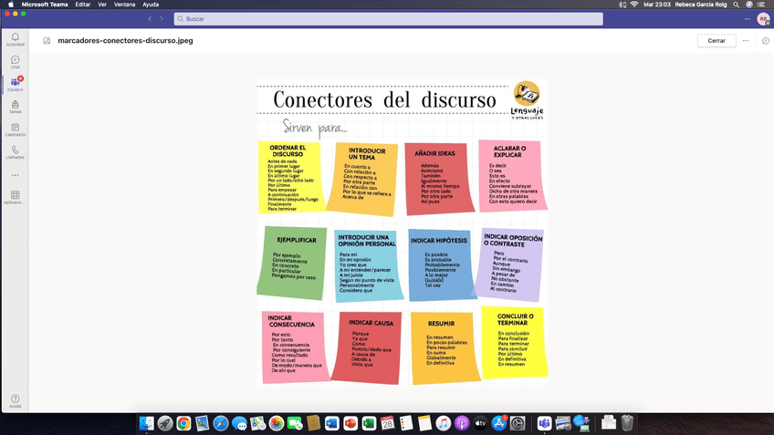Image resolution: width=774 pixels, height=435 pixels.
Task: Open Calendario in the sidebar
Action: pos(15,129)
